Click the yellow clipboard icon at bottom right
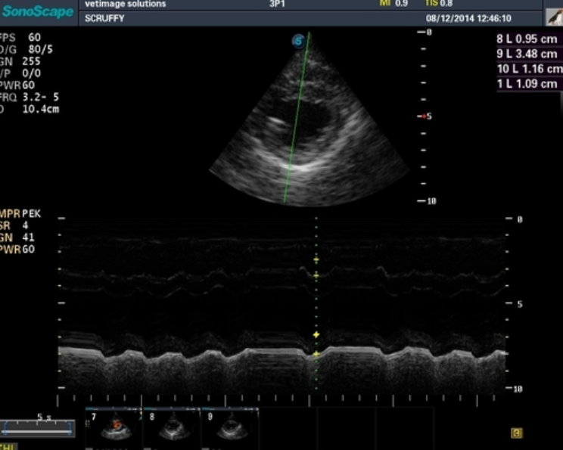The image size is (563, 450). pos(517,433)
